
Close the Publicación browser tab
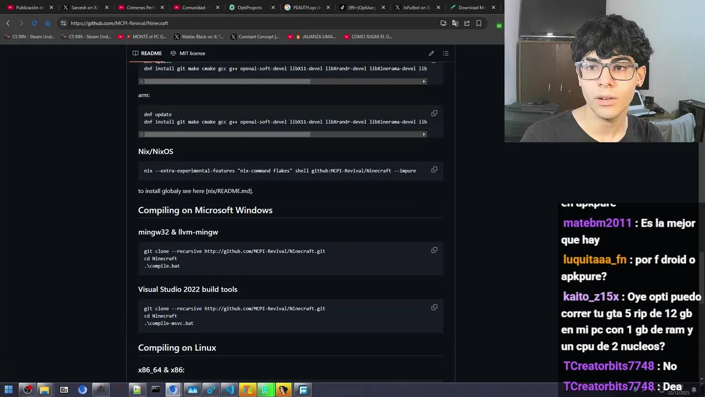point(51,8)
